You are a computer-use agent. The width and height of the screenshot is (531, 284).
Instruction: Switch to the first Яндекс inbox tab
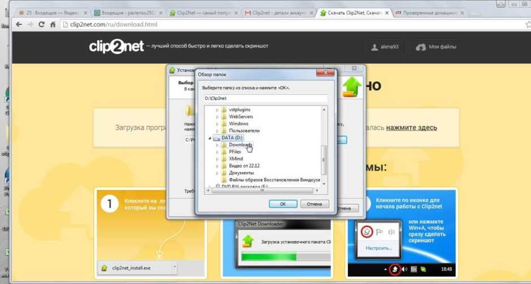pos(51,12)
